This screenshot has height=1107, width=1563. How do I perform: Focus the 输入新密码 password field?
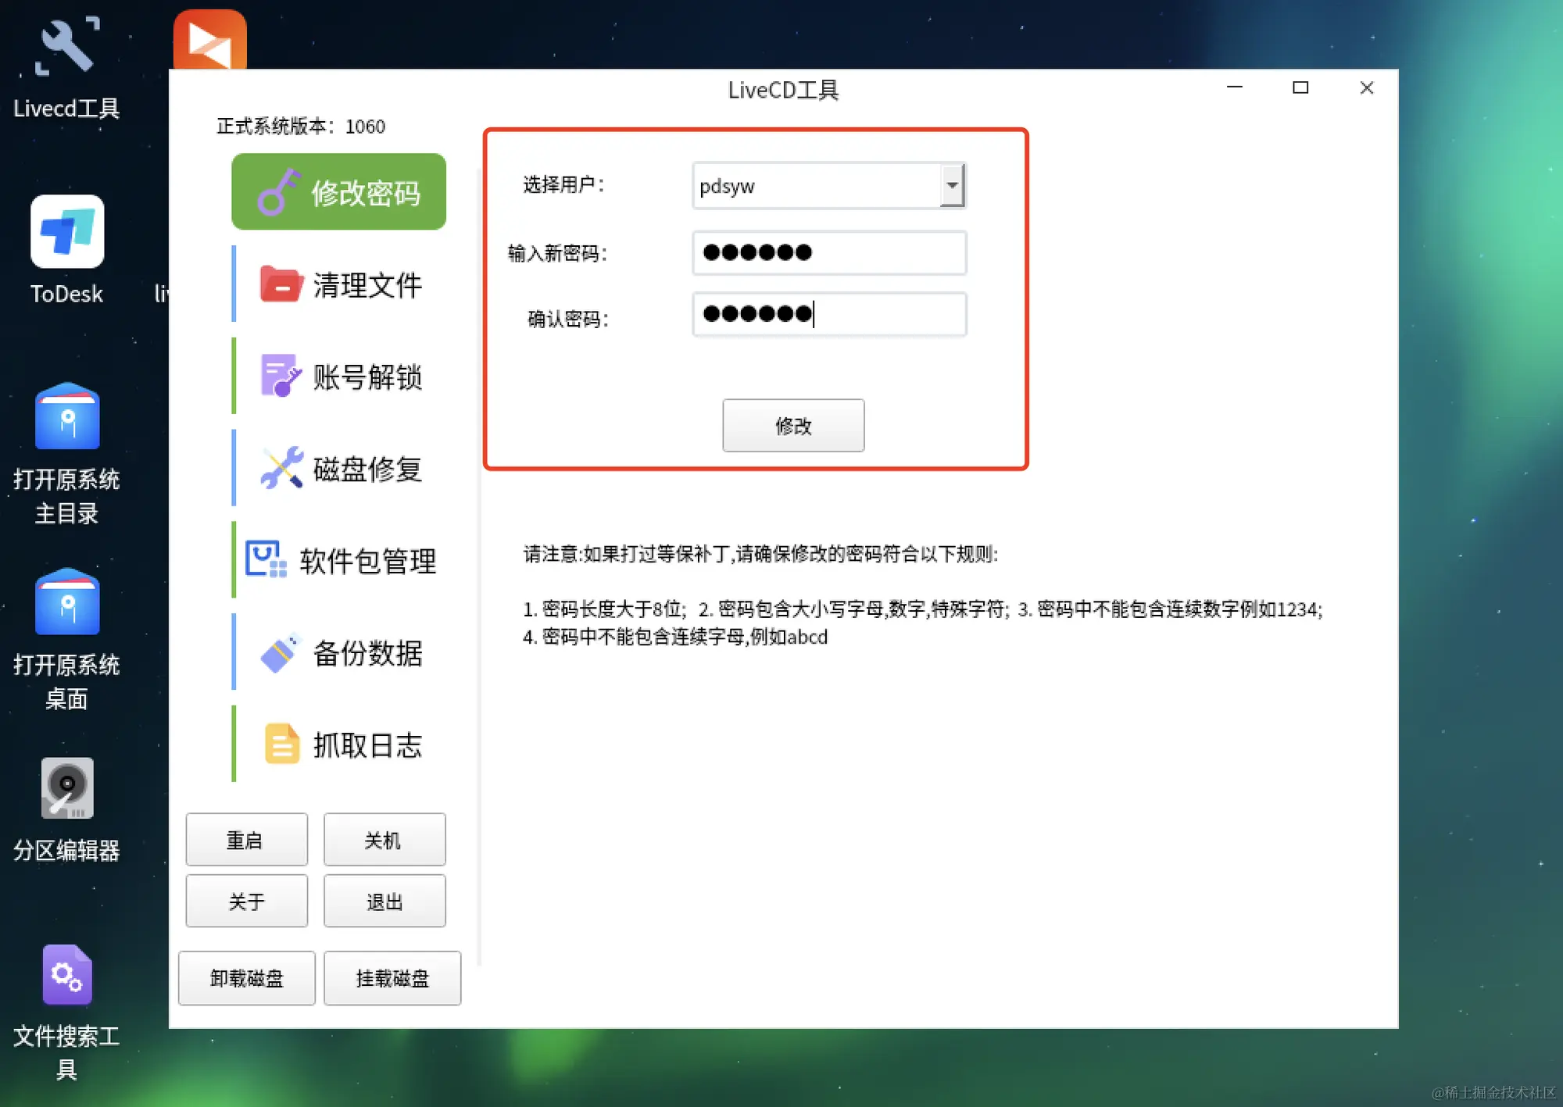coord(829,252)
